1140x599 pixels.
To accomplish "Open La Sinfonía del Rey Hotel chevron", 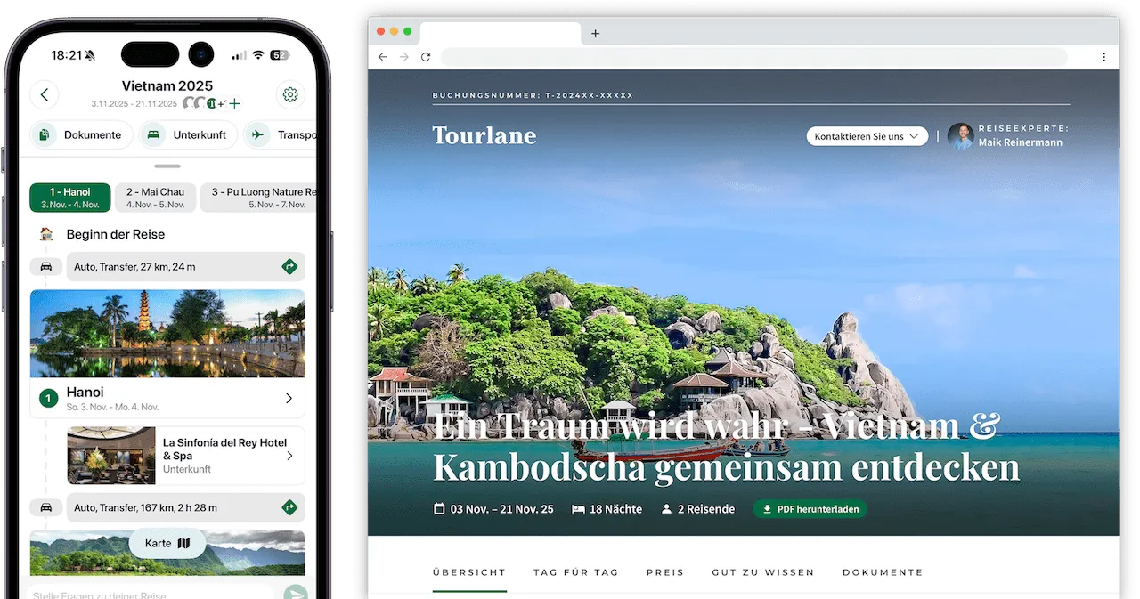I will click(289, 456).
